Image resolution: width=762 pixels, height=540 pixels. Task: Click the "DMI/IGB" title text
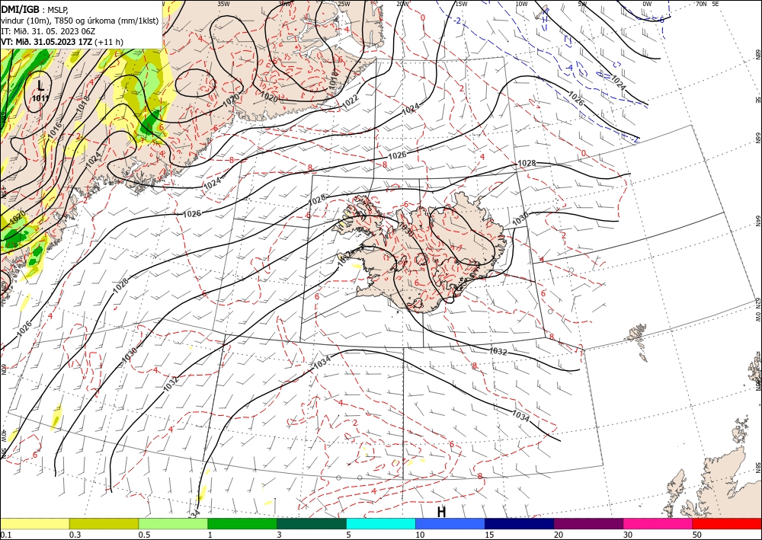point(20,8)
